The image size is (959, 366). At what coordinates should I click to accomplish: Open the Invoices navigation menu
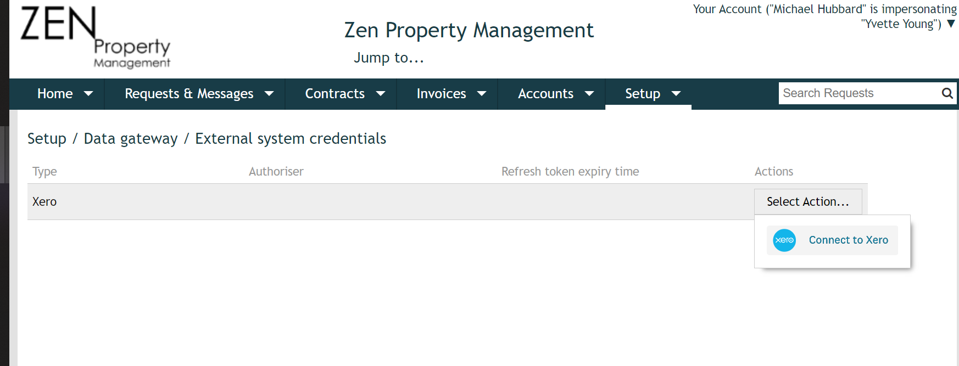click(x=441, y=93)
